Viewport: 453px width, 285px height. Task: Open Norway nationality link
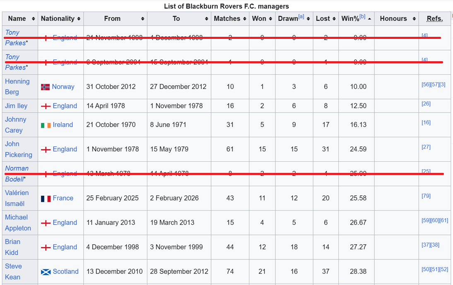coord(63,87)
